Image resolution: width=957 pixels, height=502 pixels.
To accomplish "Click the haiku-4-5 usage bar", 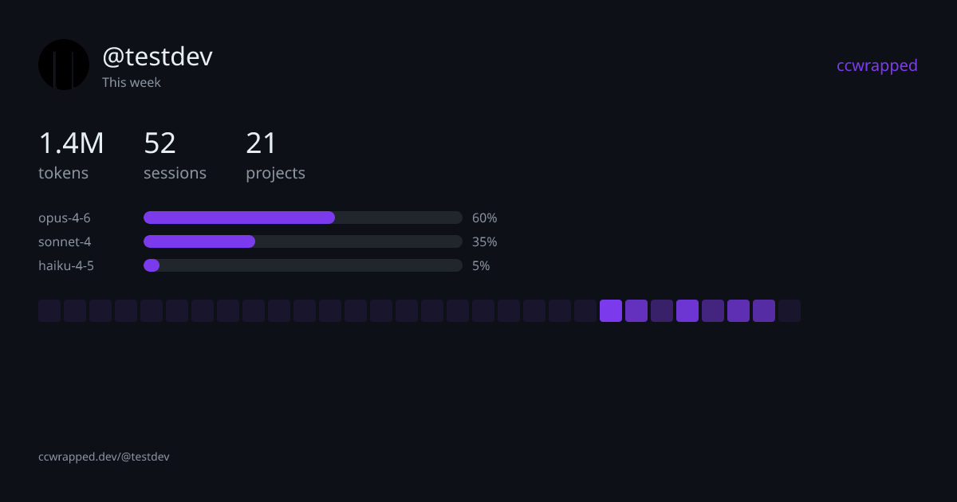I will click(302, 265).
